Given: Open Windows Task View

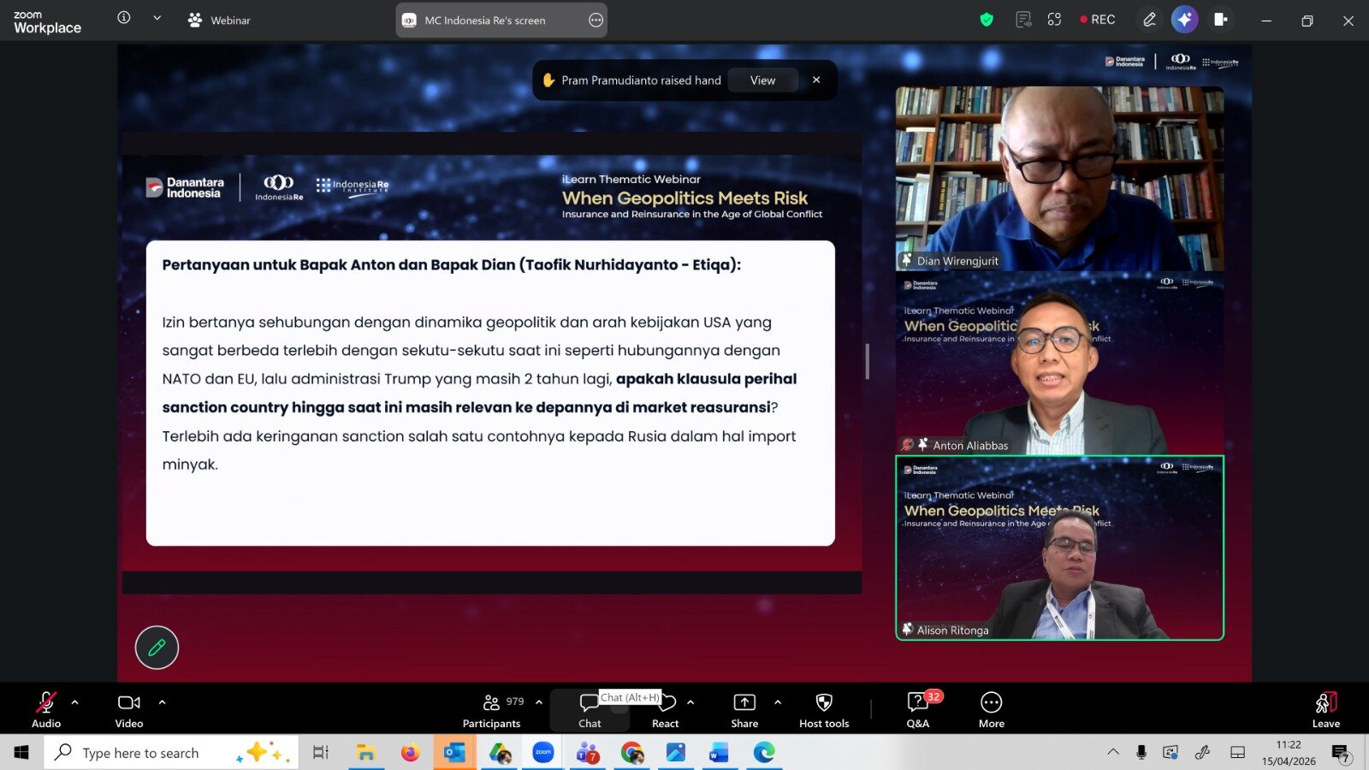Looking at the screenshot, I should point(321,753).
